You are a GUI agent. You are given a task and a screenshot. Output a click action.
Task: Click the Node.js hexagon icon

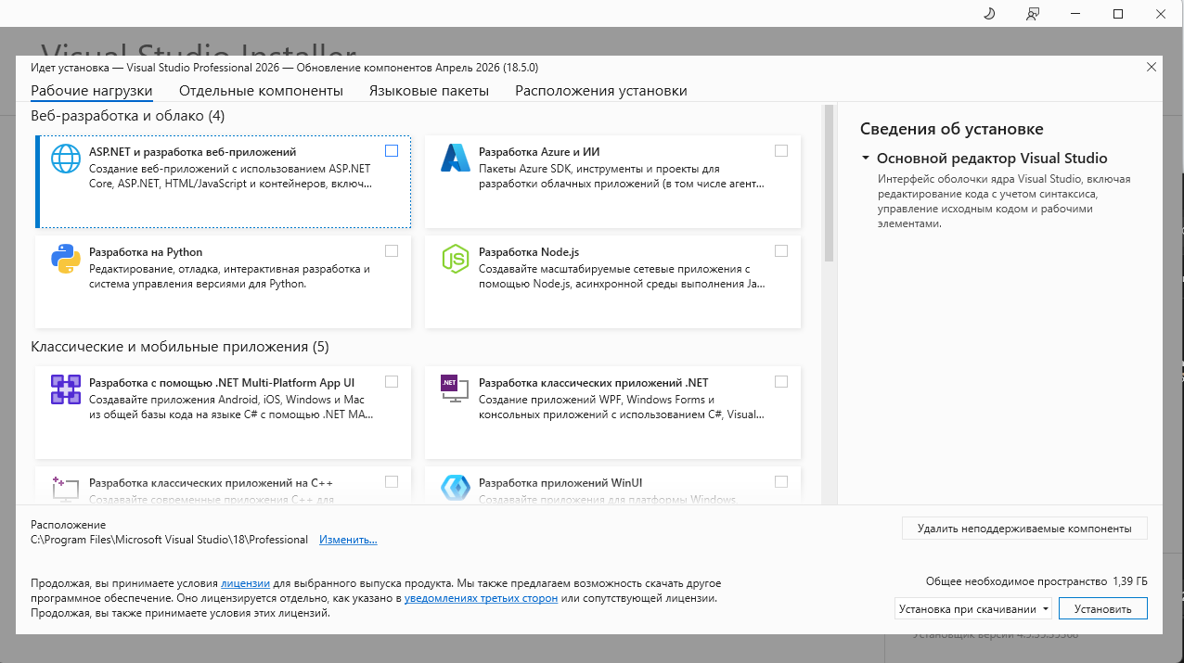click(x=456, y=259)
